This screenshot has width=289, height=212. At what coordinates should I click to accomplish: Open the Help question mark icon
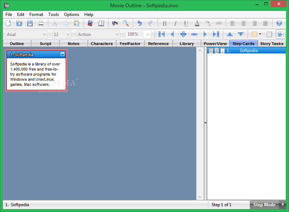[x=279, y=23]
